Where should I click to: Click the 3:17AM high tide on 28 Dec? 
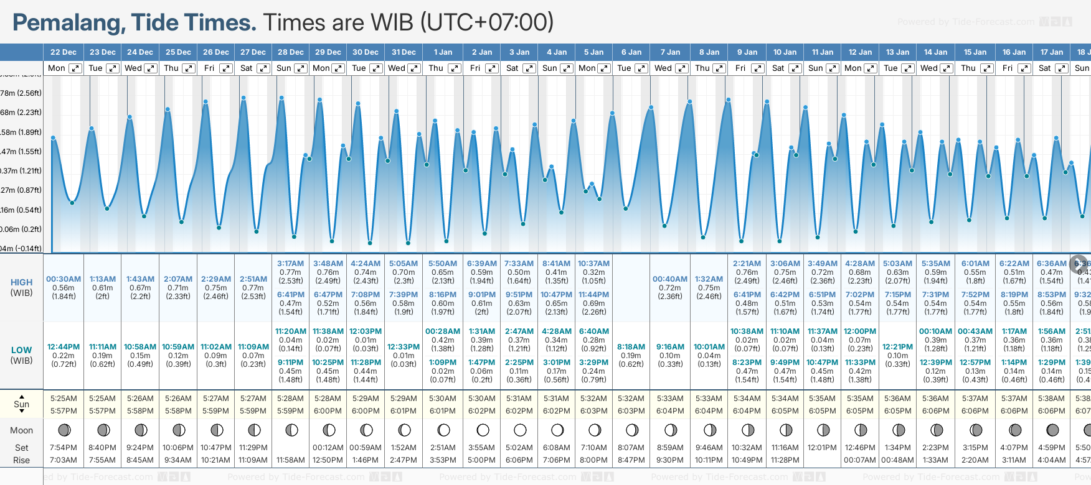(x=290, y=264)
